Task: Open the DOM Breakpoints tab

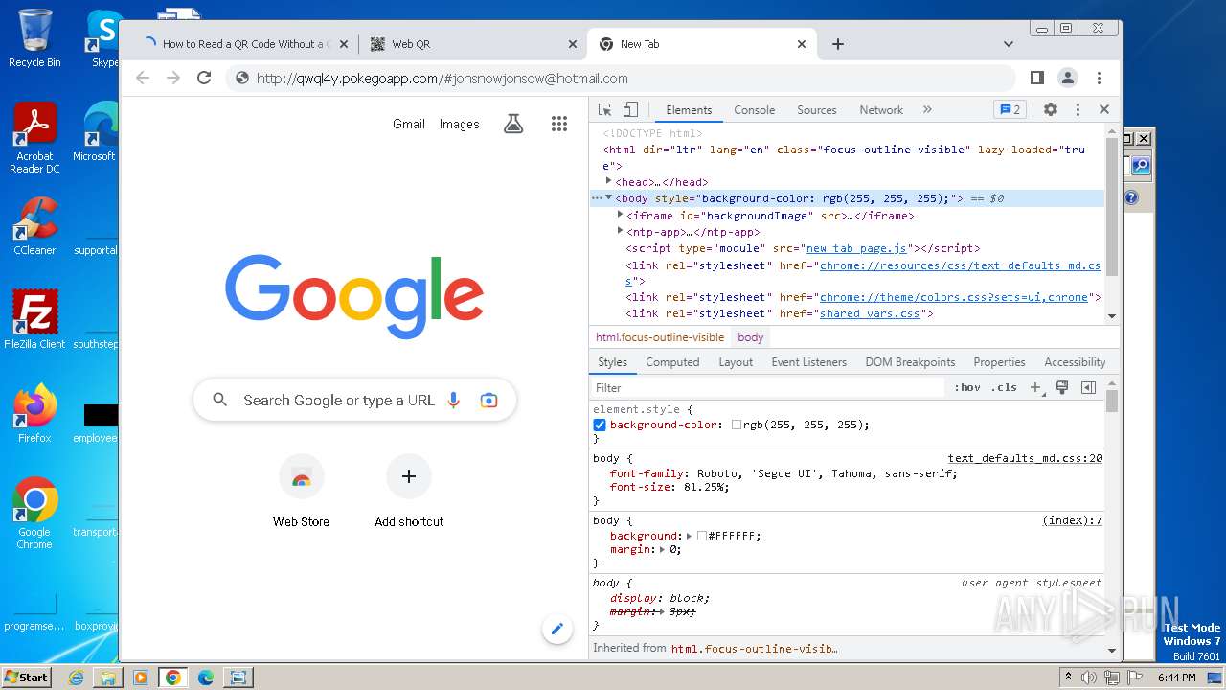Action: (910, 362)
